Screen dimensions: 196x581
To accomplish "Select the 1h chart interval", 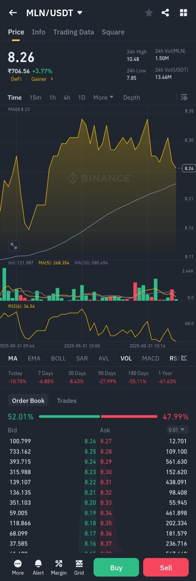I will [x=52, y=97].
